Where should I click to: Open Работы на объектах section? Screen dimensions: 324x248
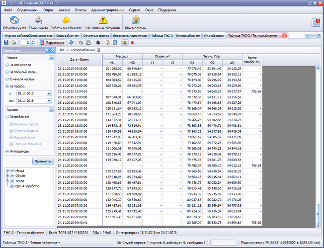[66, 23]
